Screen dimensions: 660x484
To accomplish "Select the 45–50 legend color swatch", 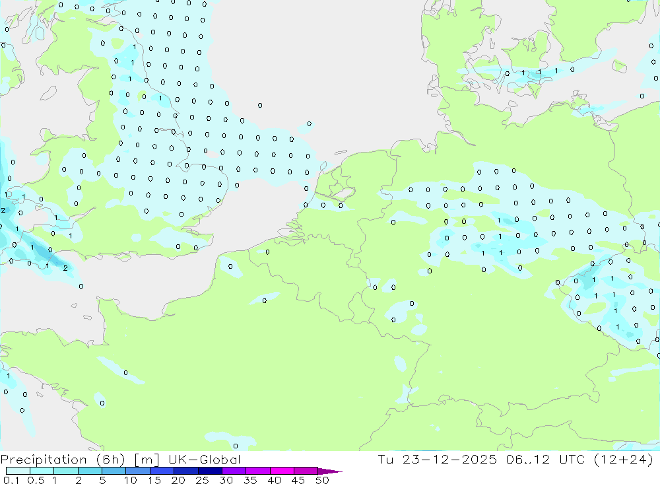I will tap(306, 471).
